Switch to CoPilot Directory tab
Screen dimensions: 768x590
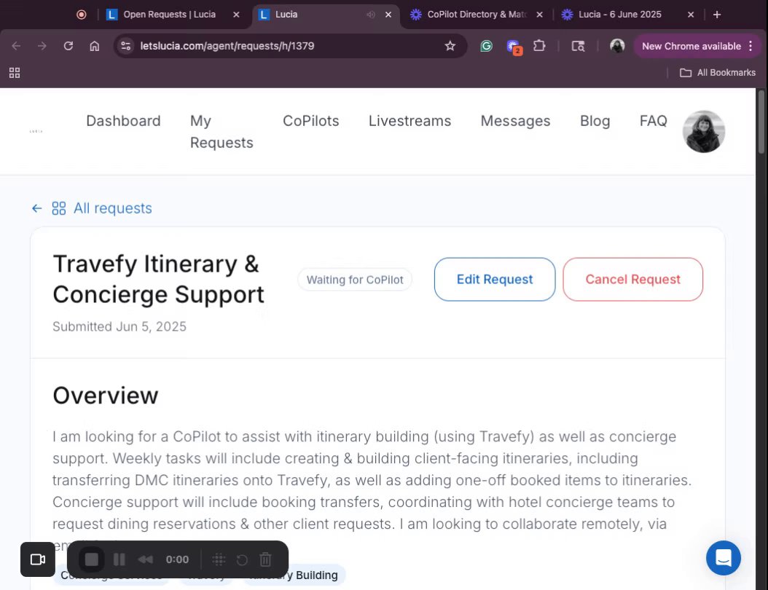pos(477,15)
